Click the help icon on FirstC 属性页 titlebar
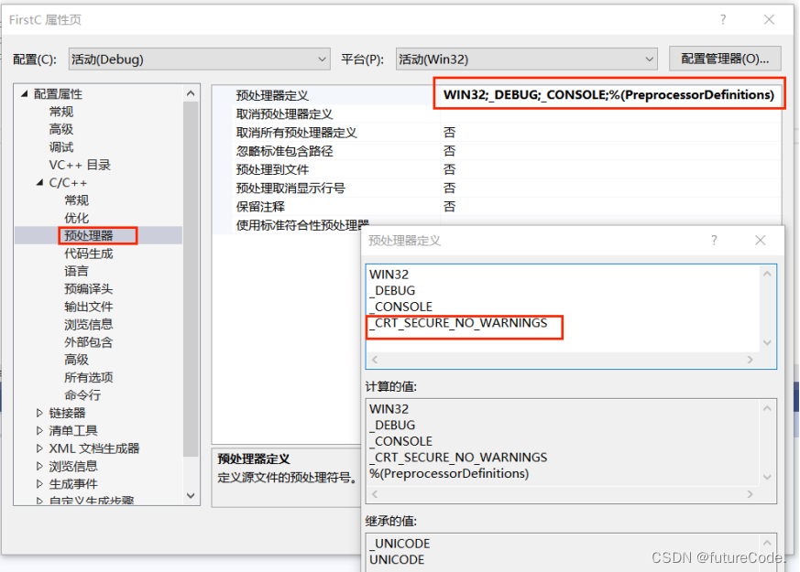The width and height of the screenshot is (800, 572). click(723, 18)
